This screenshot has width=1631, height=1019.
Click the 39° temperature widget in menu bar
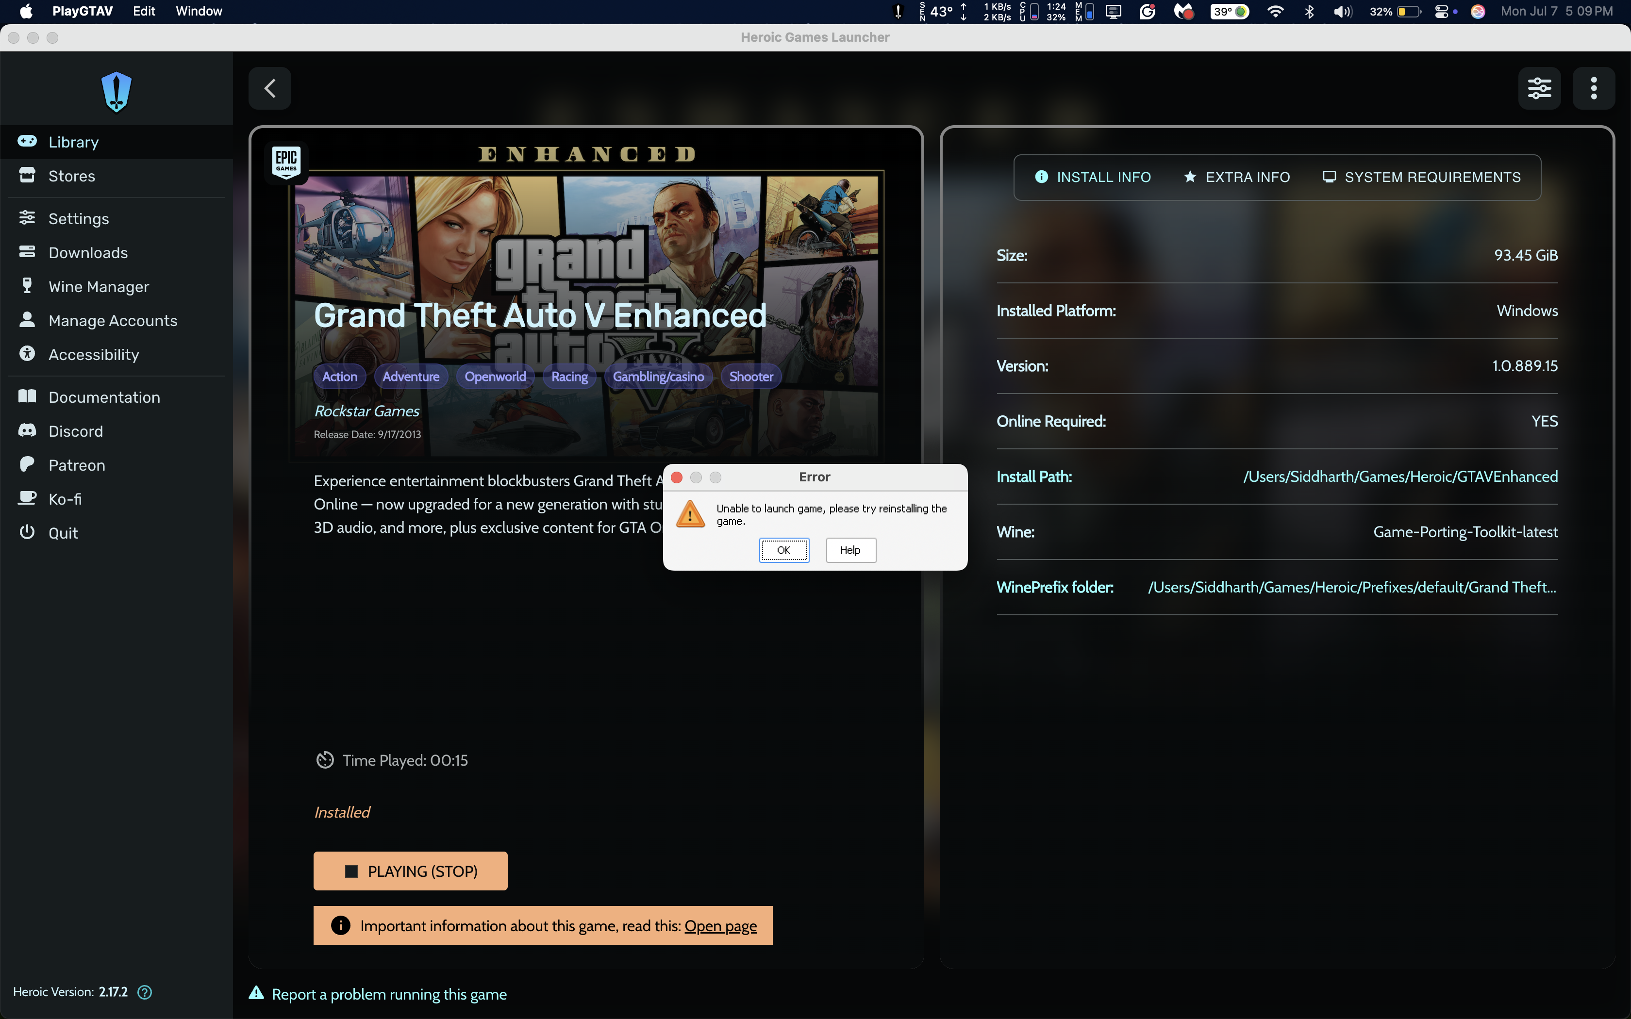click(1229, 11)
